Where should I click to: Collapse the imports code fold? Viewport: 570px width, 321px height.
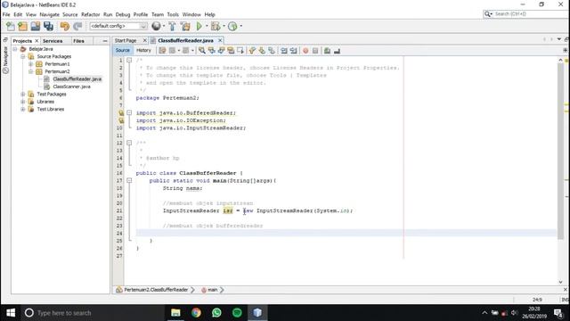click(129, 113)
